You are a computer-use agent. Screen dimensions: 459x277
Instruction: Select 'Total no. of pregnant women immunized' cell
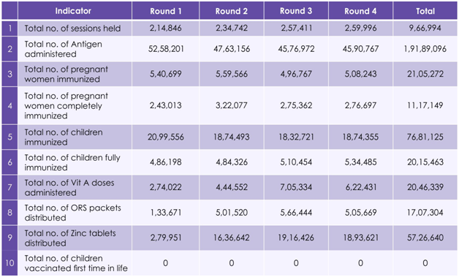75,74
